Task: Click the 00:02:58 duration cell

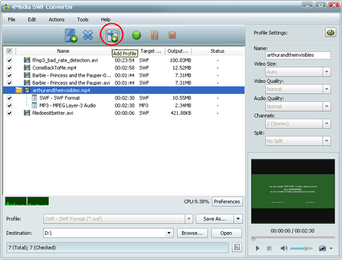Action: 124,68
